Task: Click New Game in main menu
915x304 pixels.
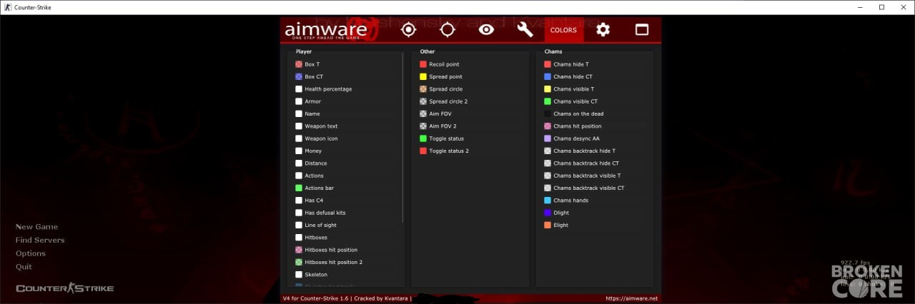Action: pyautogui.click(x=36, y=227)
